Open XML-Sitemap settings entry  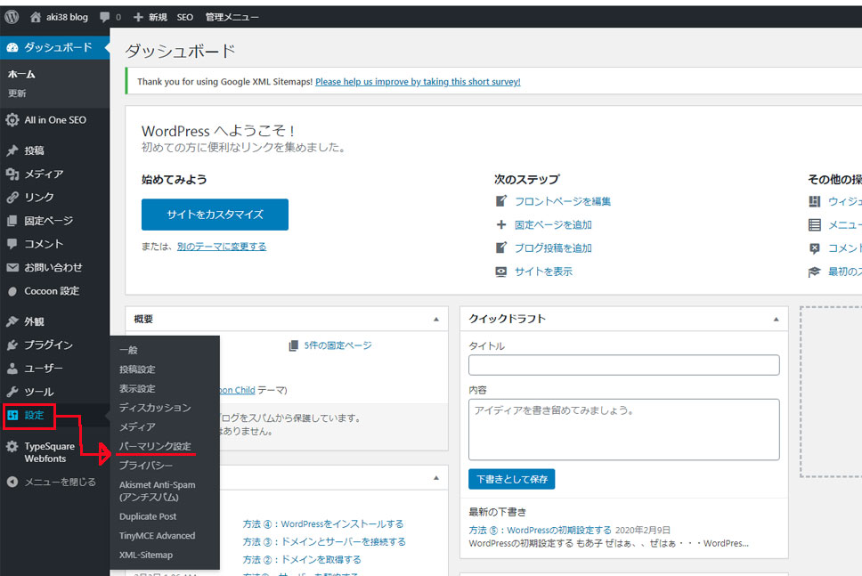coord(146,556)
